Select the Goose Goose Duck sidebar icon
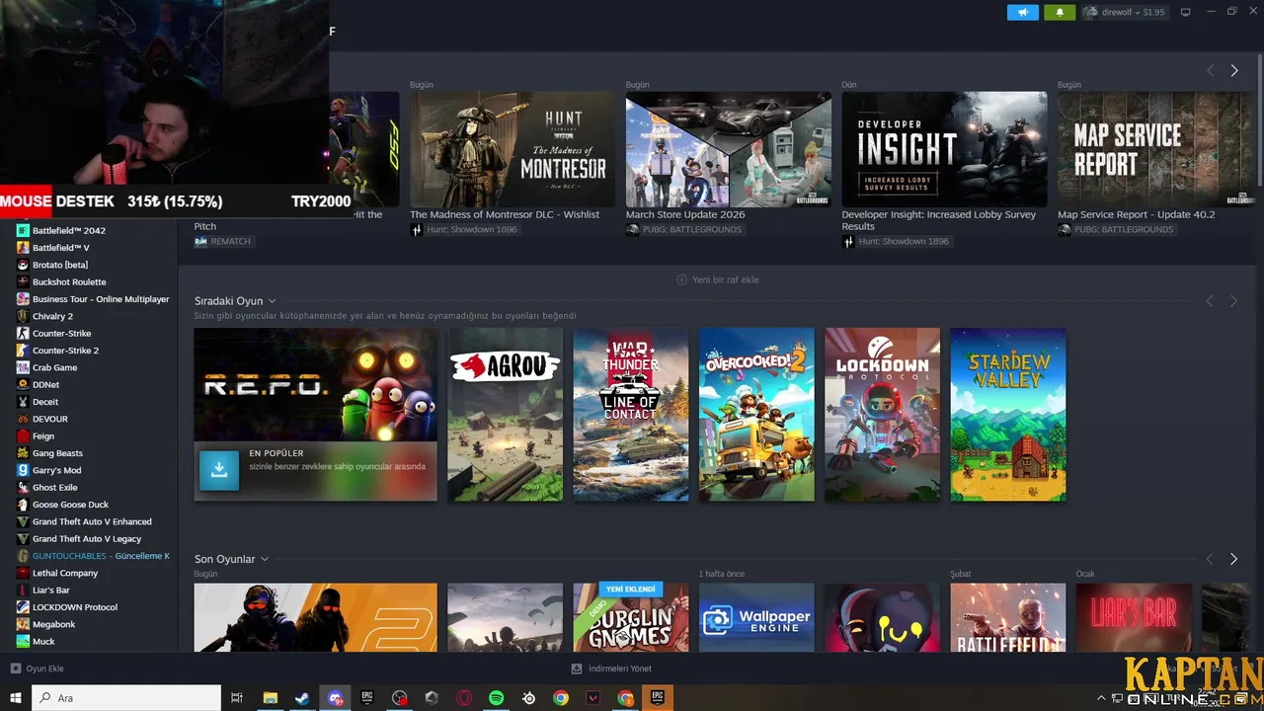 (23, 505)
